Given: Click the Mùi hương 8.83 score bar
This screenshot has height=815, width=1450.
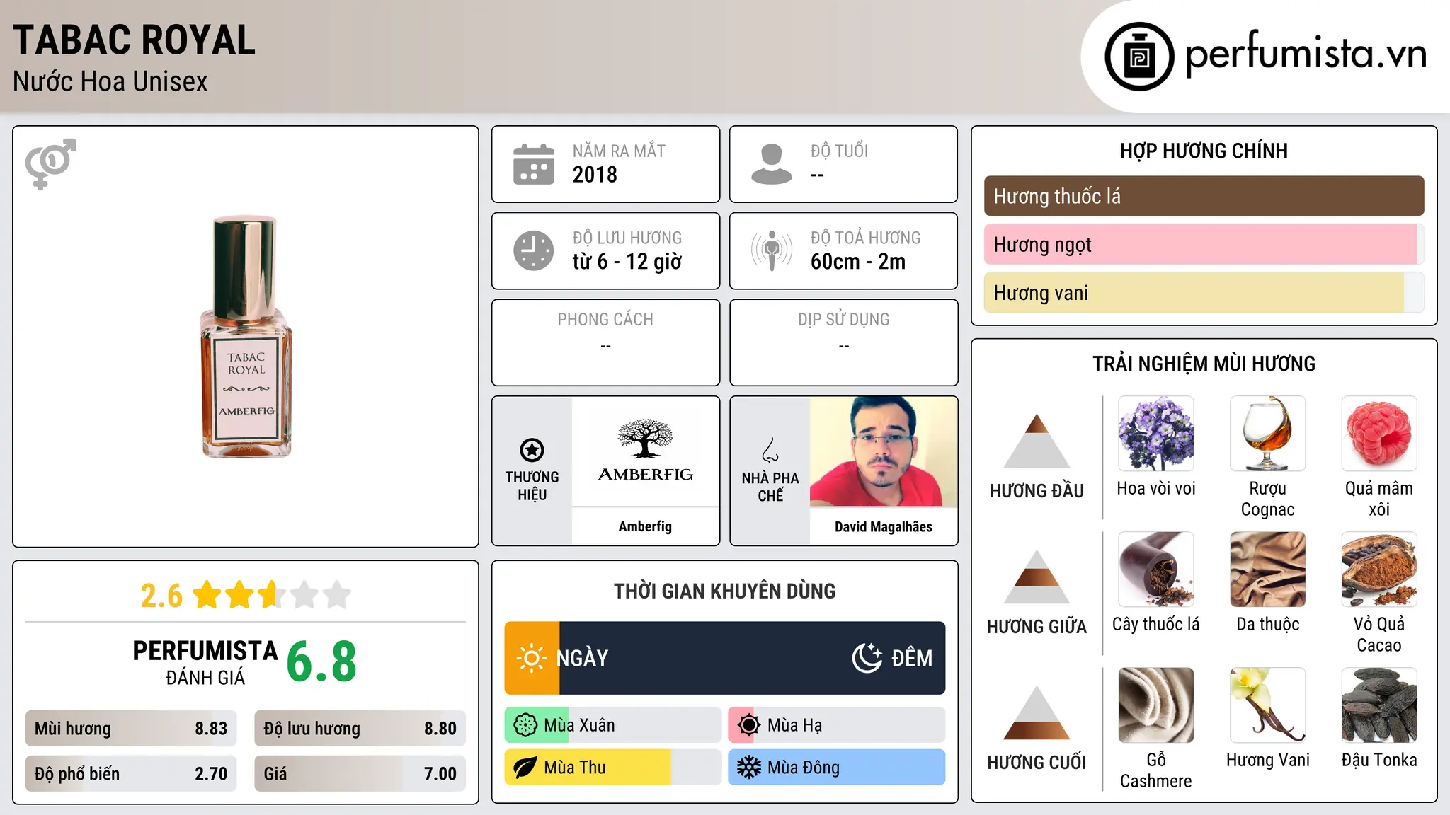Looking at the screenshot, I should pyautogui.click(x=131, y=729).
